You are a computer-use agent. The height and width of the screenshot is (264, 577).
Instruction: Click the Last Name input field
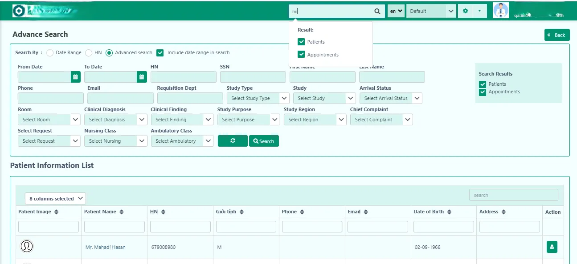pos(392,77)
